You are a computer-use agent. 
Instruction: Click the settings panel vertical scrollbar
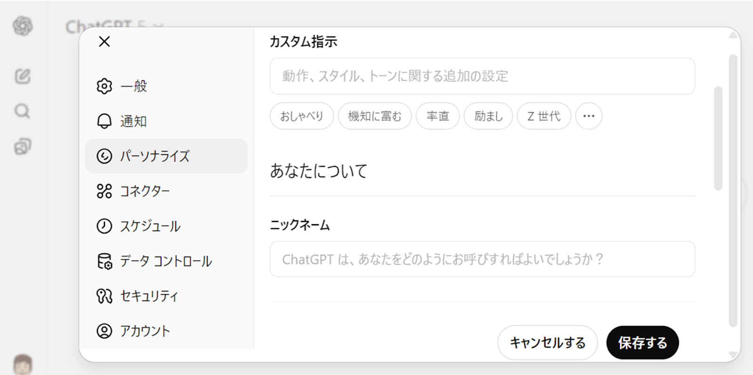(718, 138)
